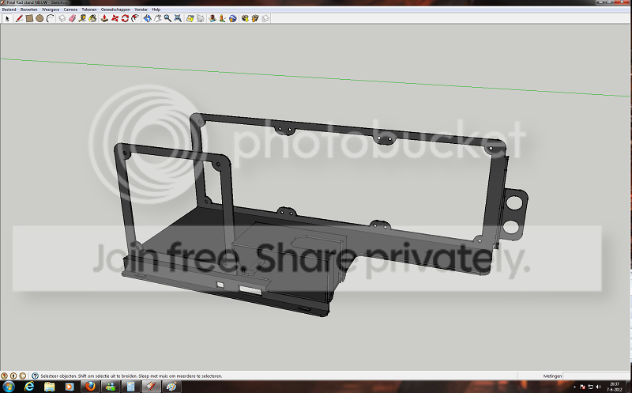This screenshot has width=632, height=393.
Task: Switch to SketchUp taskbar button
Action: 151,387
